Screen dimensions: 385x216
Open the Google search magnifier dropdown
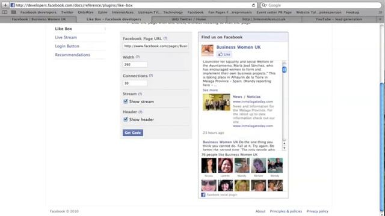pyautogui.click(x=264, y=5)
